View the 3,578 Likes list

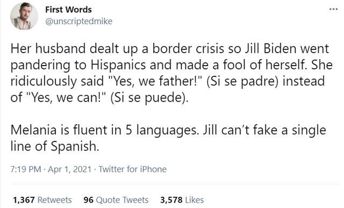[182, 200]
